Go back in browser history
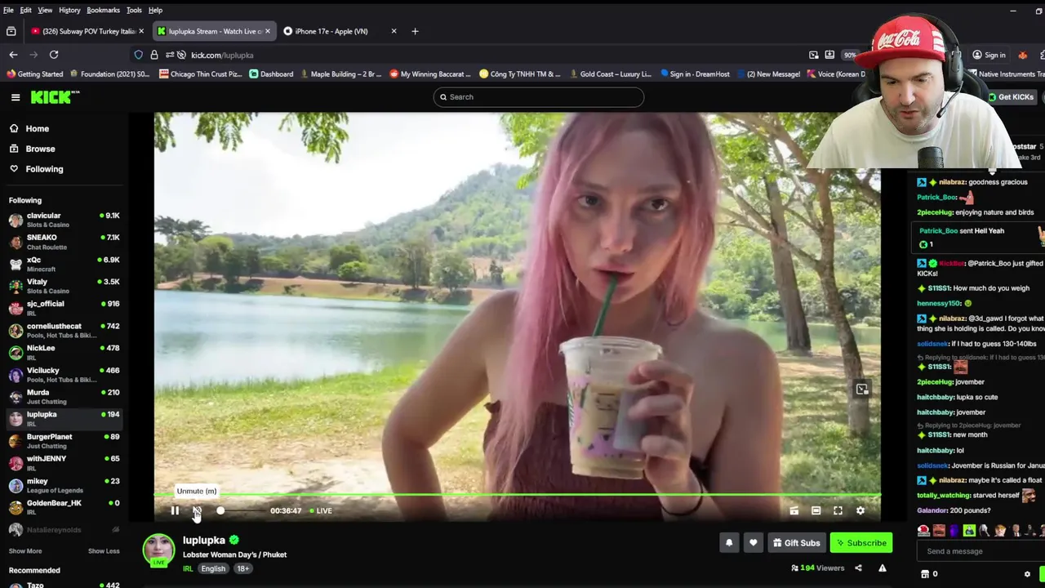 [13, 55]
